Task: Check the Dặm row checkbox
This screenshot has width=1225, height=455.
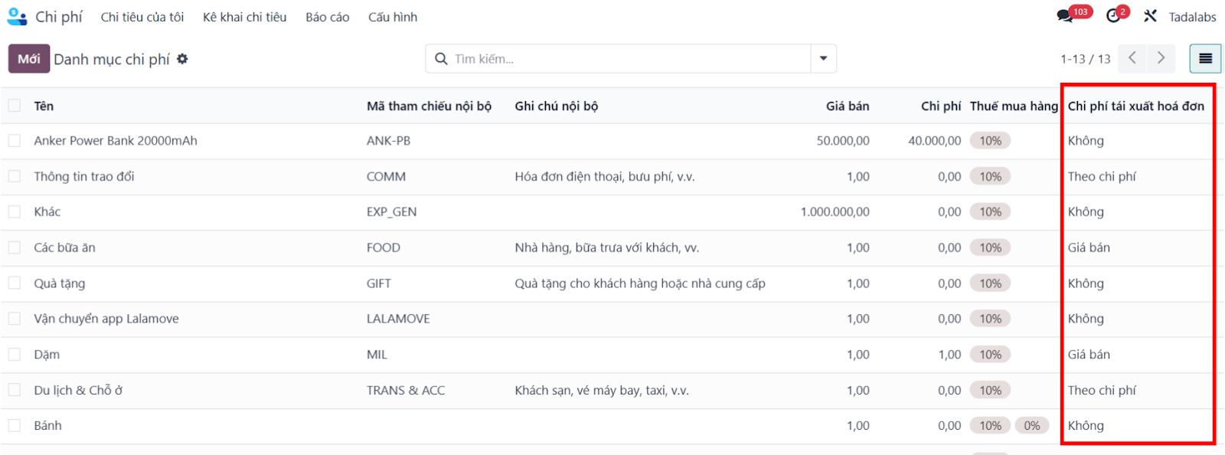Action: point(15,354)
